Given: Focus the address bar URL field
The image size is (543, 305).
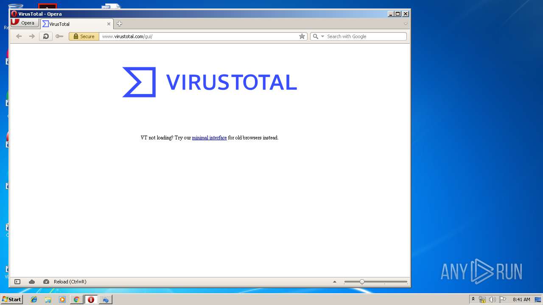Looking at the screenshot, I should click(x=199, y=36).
